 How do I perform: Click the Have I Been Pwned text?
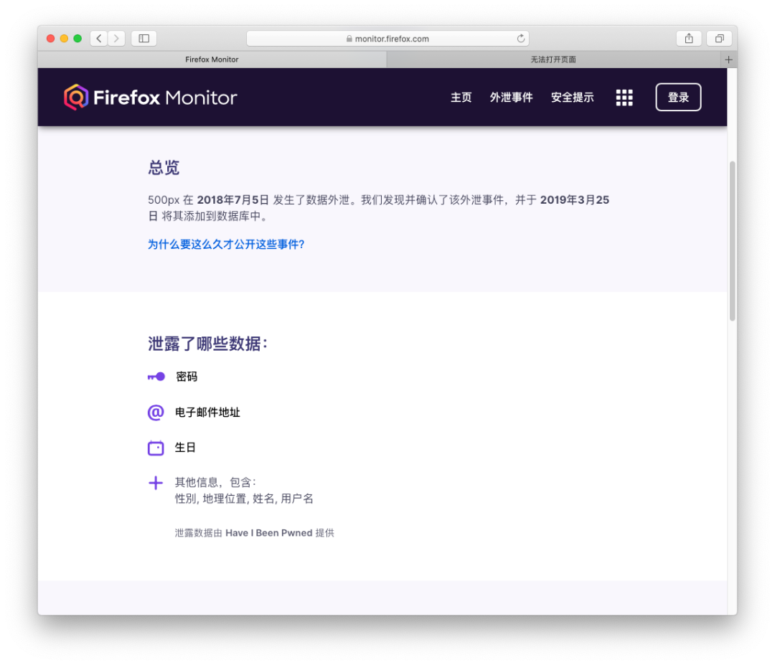coord(269,533)
